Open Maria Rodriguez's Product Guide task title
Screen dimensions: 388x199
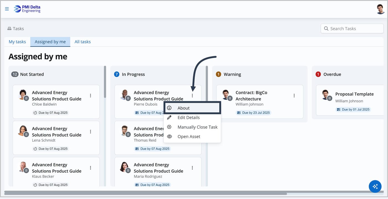159,168
